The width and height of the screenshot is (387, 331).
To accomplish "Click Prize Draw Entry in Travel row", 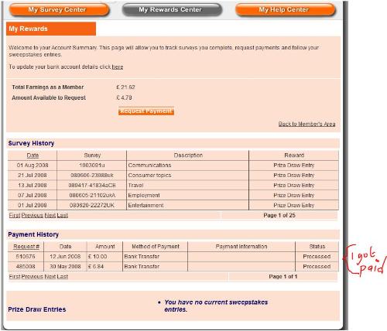I will click(x=294, y=186).
